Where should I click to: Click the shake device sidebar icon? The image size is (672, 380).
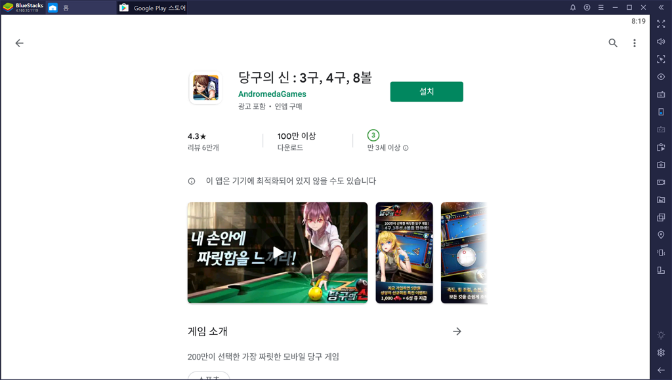[661, 252]
